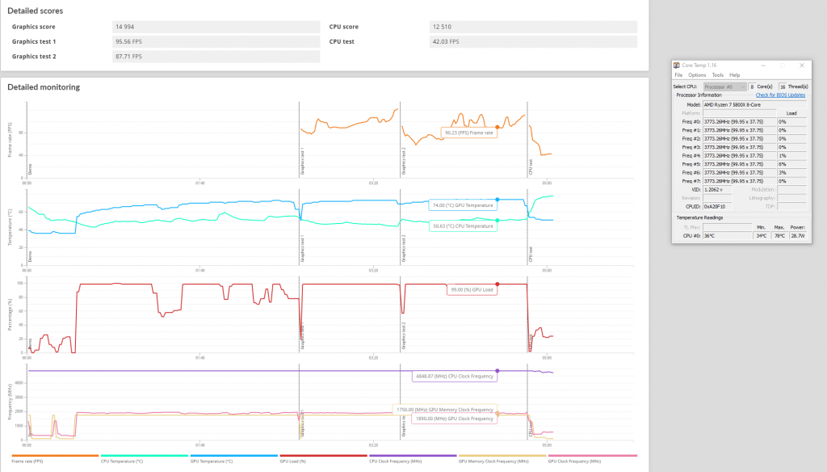Toggle the CPU Temperature legend series
This screenshot has width=827, height=472.
click(x=144, y=459)
